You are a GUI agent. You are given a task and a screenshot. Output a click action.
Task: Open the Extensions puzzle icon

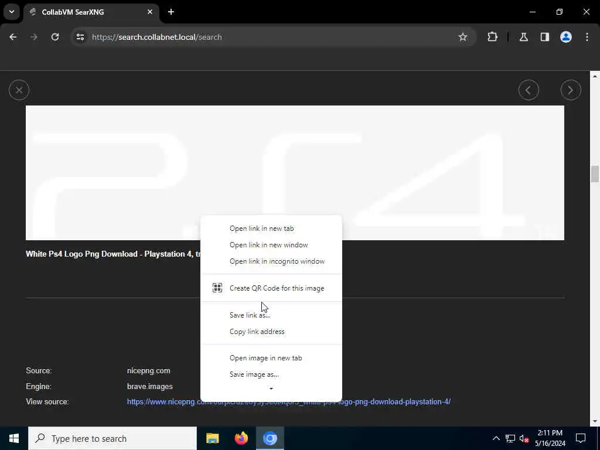tap(492, 37)
